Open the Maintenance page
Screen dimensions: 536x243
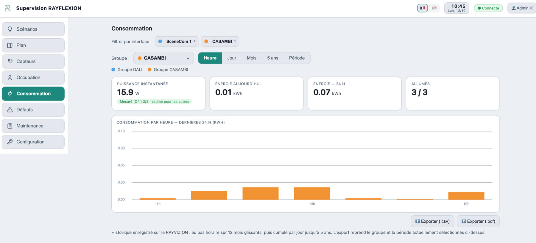pyautogui.click(x=33, y=126)
